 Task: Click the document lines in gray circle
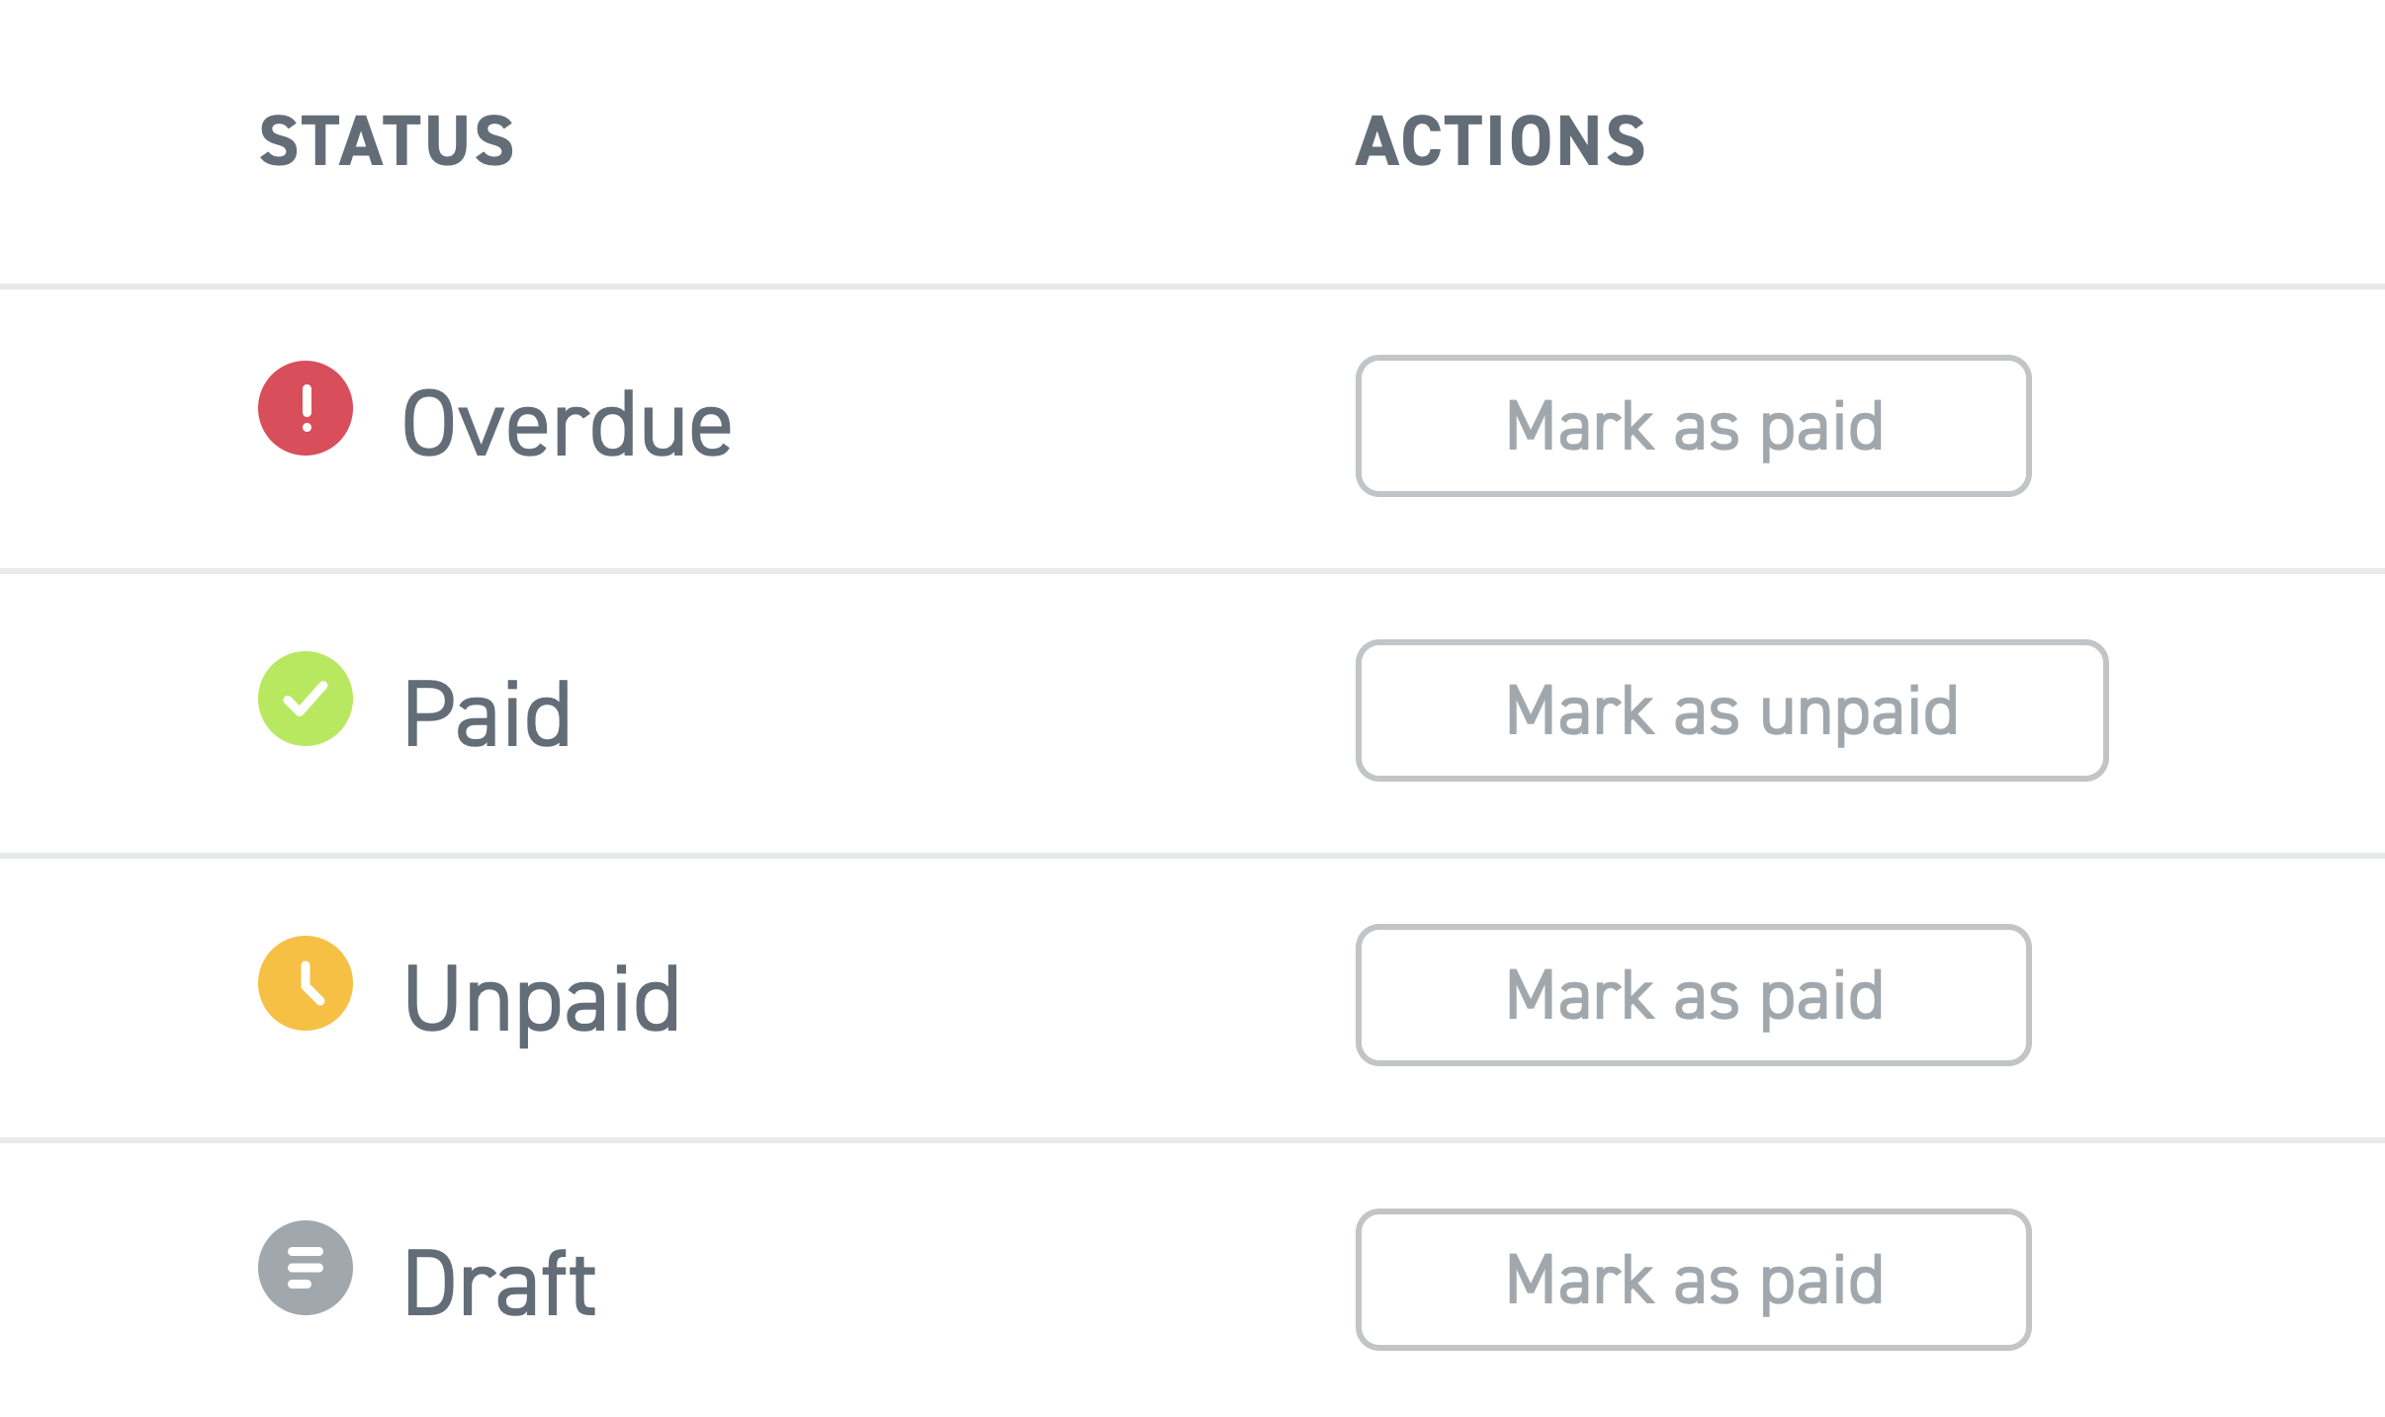(x=306, y=1268)
